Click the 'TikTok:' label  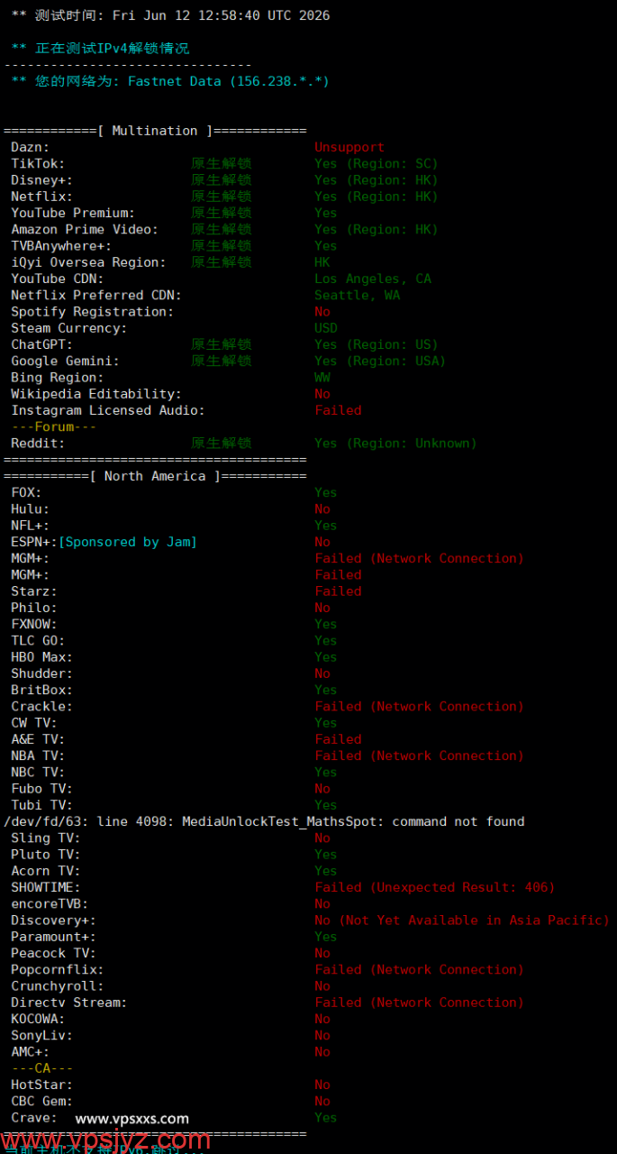[x=38, y=163]
